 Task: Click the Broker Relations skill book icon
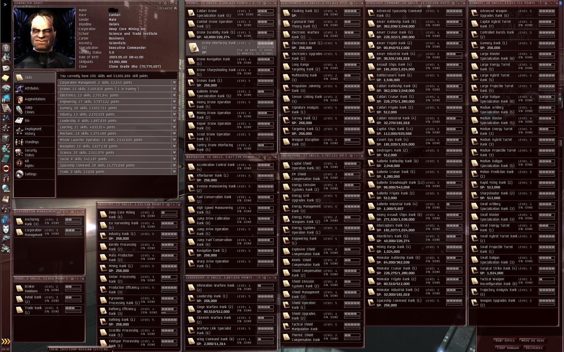(x=19, y=289)
